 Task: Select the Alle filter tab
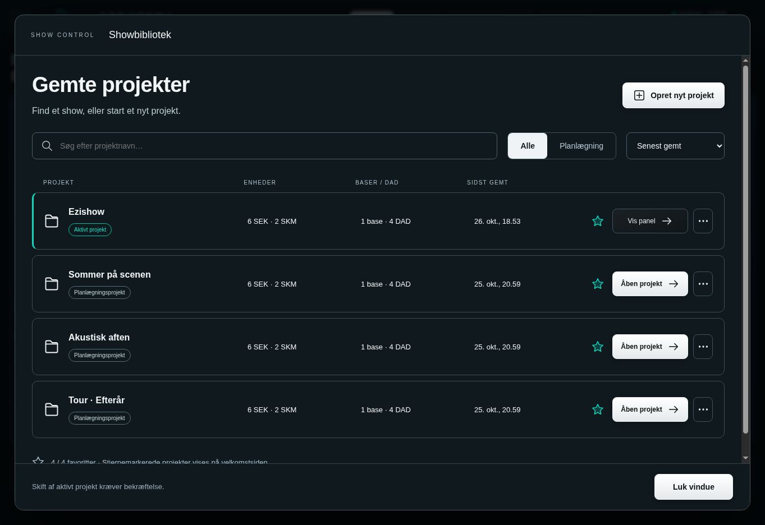(528, 146)
